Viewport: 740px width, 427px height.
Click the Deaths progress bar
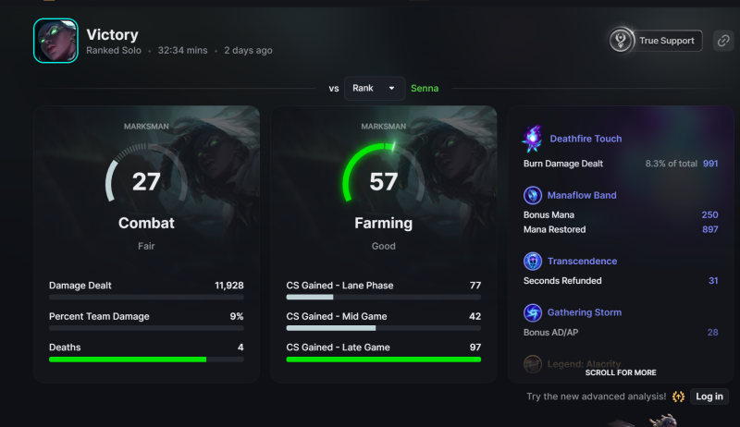pos(146,360)
